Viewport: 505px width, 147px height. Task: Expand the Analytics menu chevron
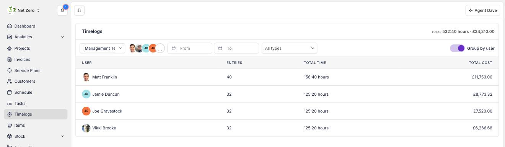pos(62,37)
